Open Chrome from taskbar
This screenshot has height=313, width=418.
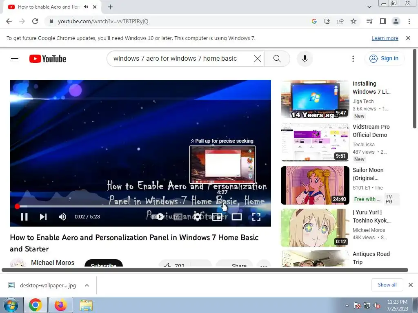point(36,305)
